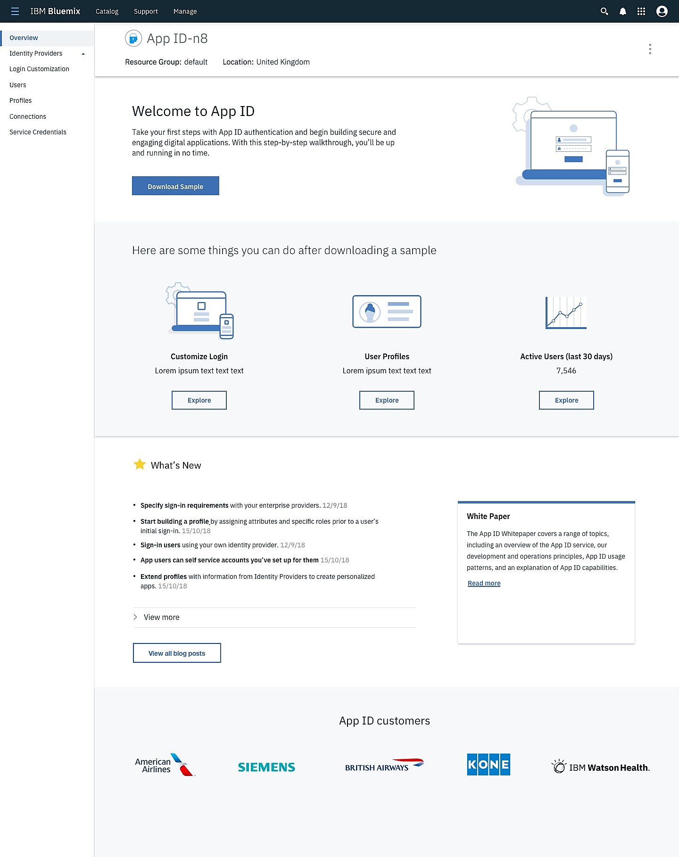This screenshot has height=857, width=679.
Task: Click Active Users (last 30 days) heading
Action: pyautogui.click(x=566, y=356)
